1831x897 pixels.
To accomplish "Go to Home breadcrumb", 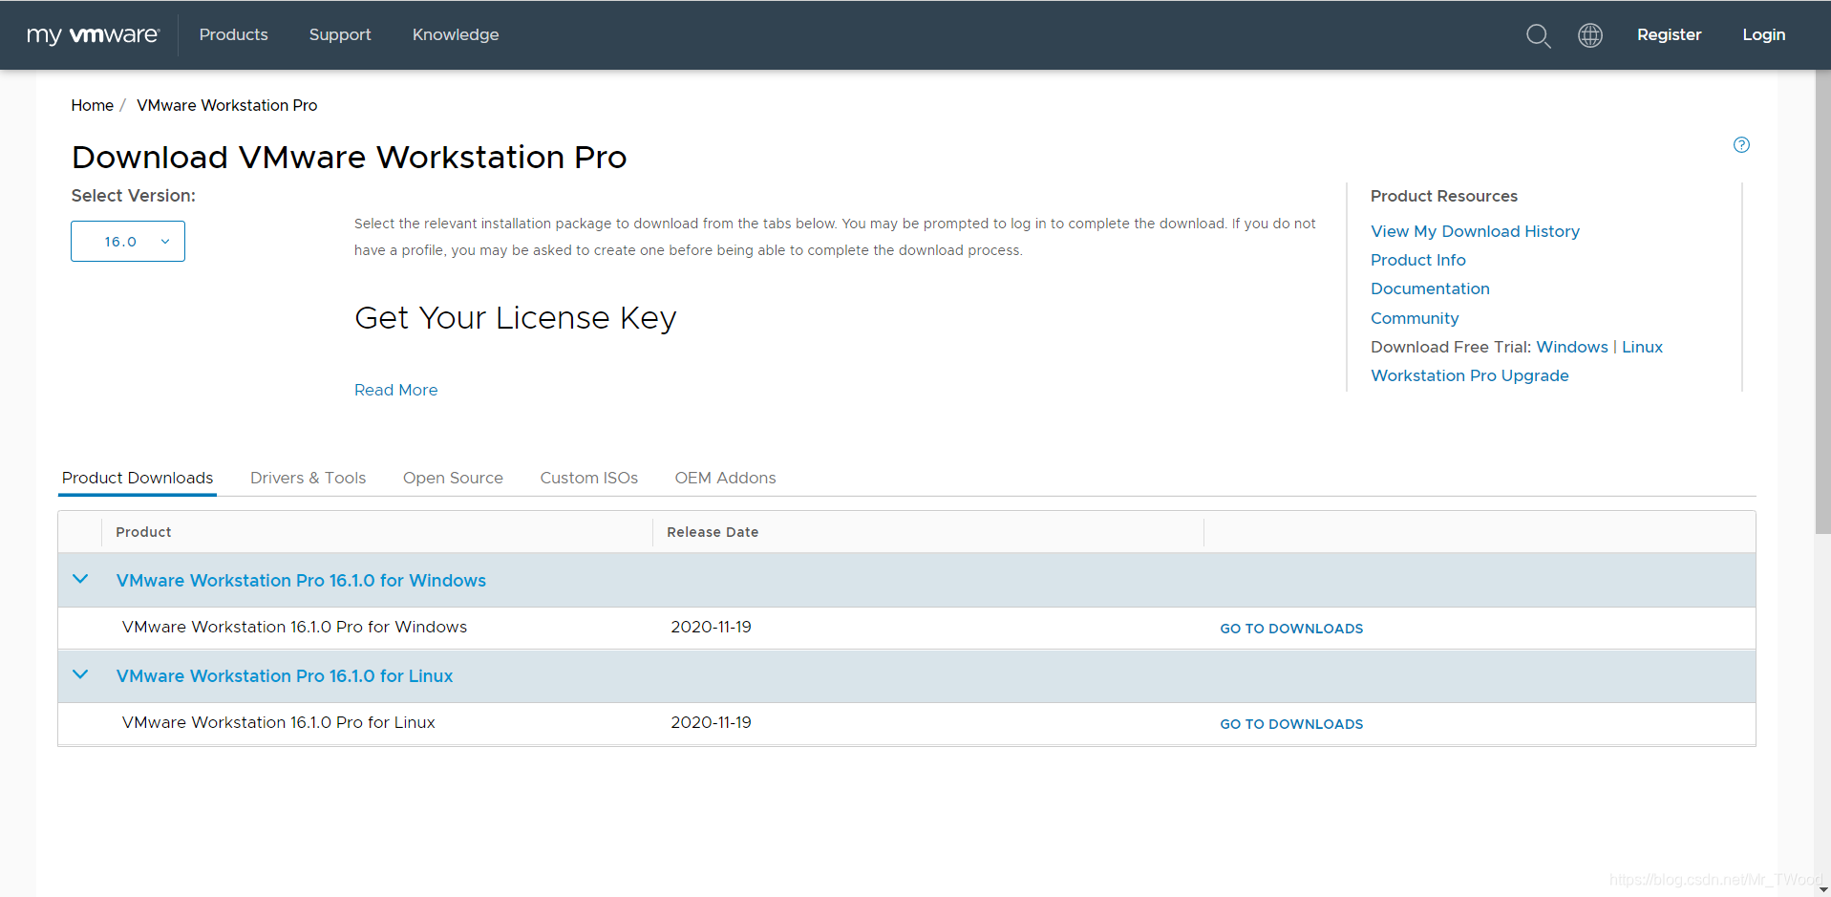I will tap(93, 105).
